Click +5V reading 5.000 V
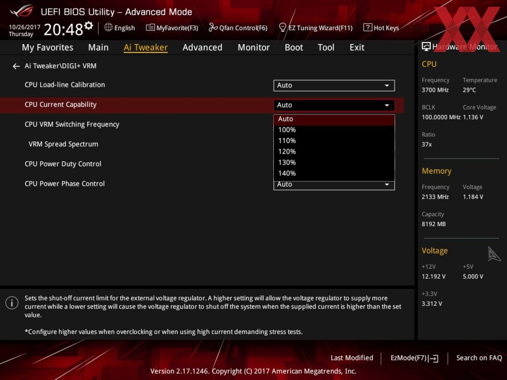Viewport: 507px width, 380px height. (473, 276)
